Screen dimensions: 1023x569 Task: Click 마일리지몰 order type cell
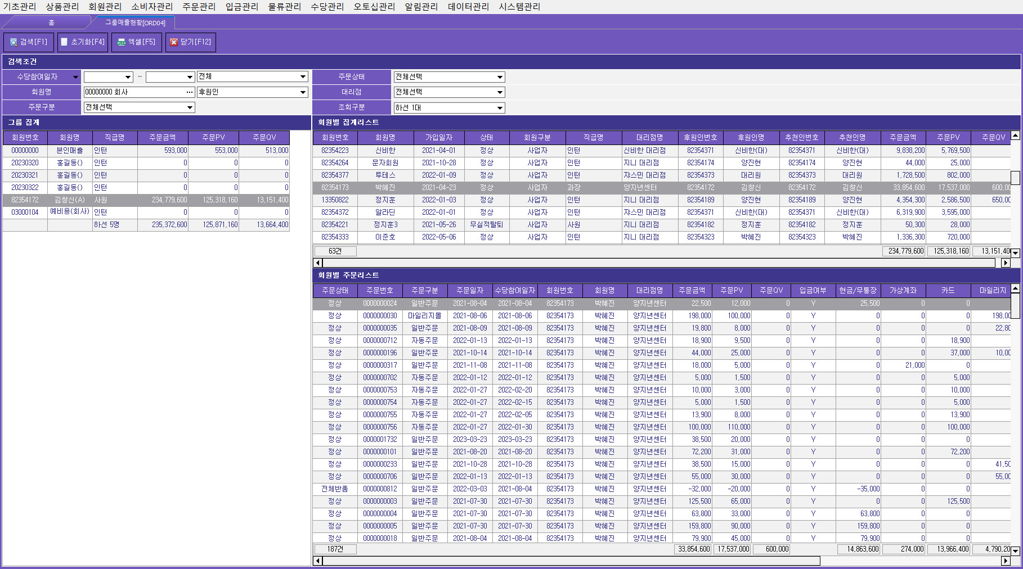(x=425, y=316)
